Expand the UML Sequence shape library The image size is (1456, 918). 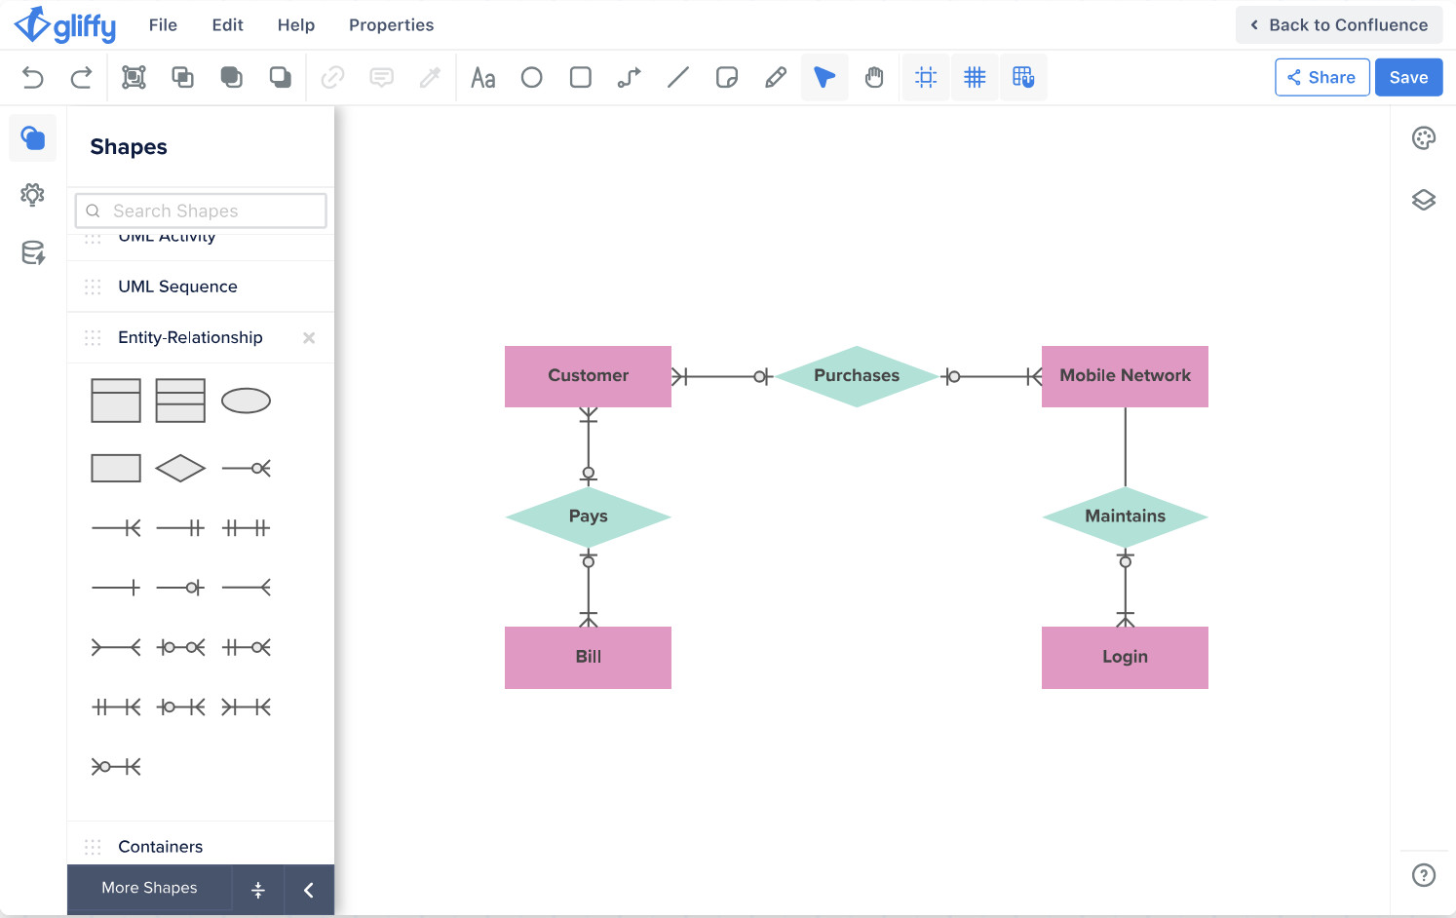pos(177,287)
